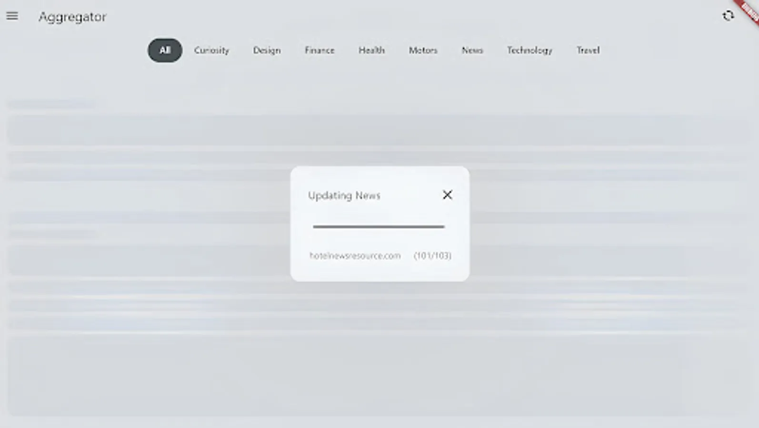The height and width of the screenshot is (428, 759).
Task: Close the Updating News dialog
Action: pyautogui.click(x=447, y=195)
